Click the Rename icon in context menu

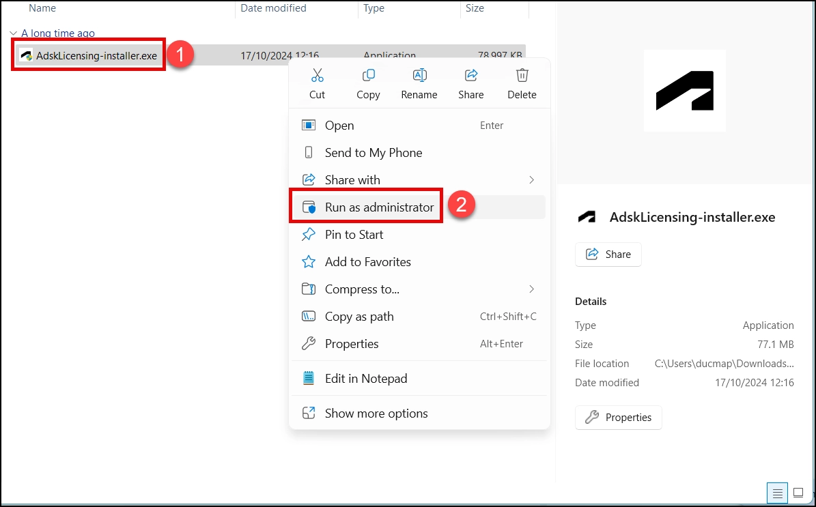pyautogui.click(x=419, y=76)
